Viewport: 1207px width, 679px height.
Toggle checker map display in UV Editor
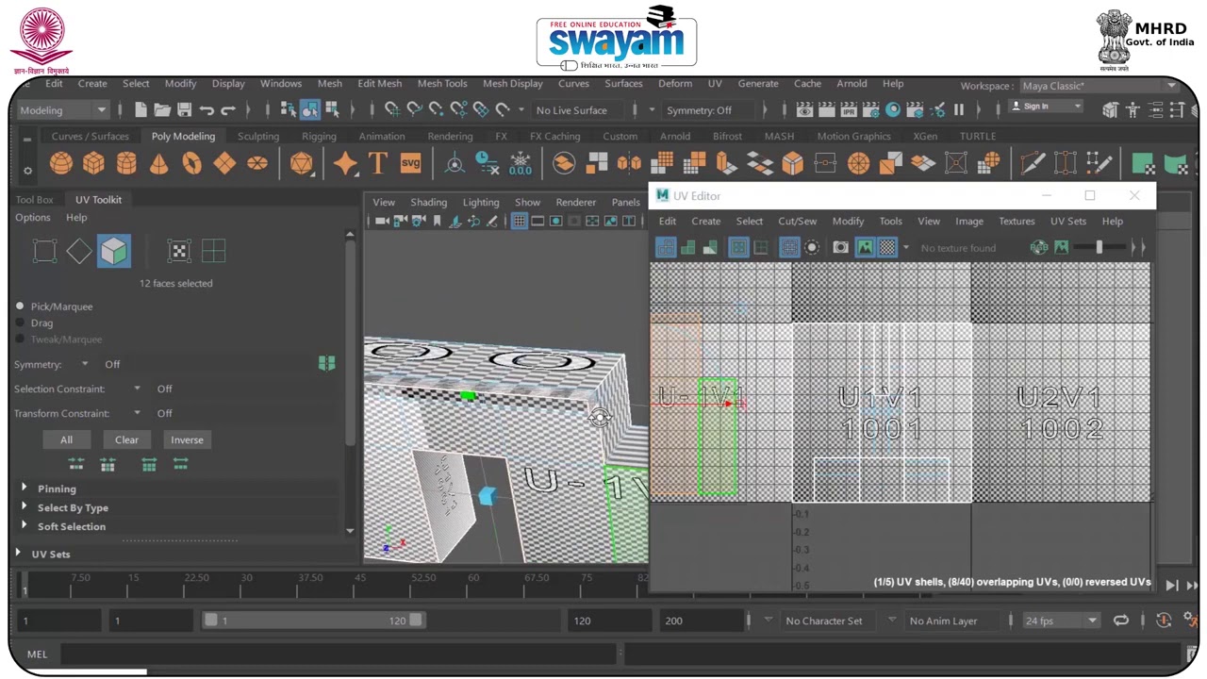point(887,248)
